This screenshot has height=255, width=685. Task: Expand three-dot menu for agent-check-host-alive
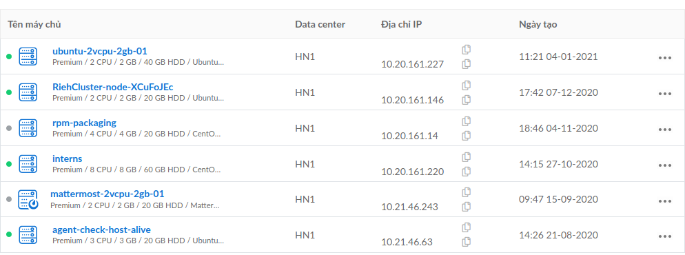pos(664,236)
